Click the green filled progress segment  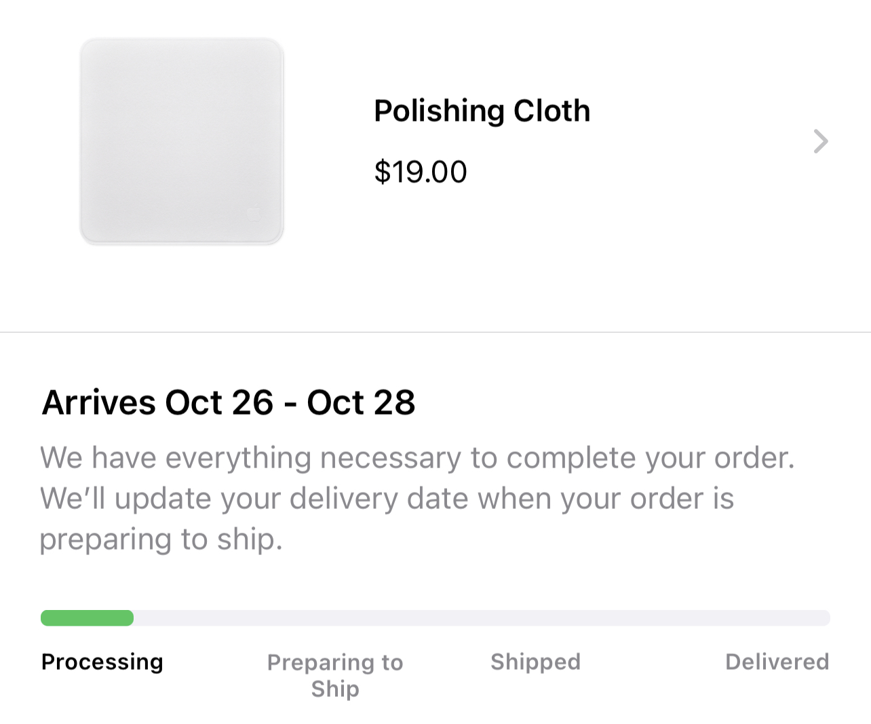[x=87, y=618]
